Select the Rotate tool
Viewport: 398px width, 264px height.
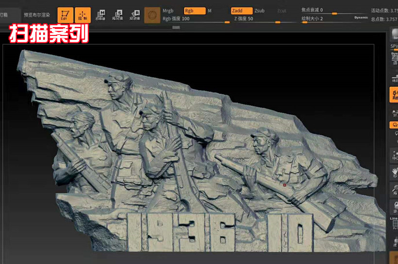point(135,15)
